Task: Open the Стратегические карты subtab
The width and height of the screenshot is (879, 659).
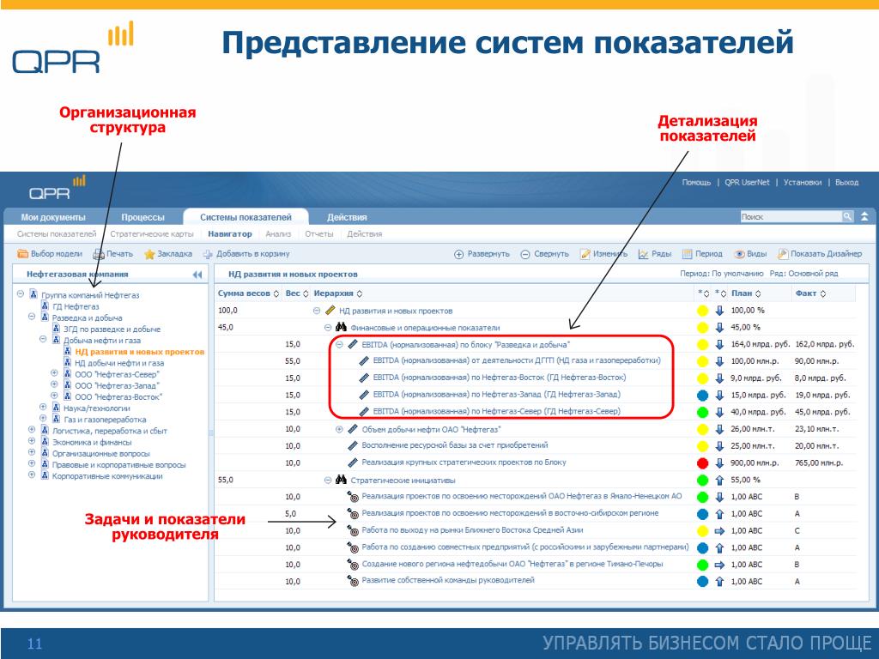Action: pyautogui.click(x=152, y=234)
